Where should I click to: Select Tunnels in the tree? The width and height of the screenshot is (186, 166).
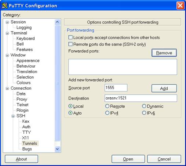click(30, 143)
